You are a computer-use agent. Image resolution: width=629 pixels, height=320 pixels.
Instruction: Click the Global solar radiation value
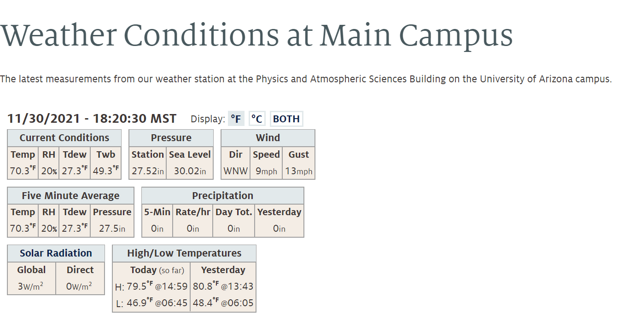tap(31, 286)
